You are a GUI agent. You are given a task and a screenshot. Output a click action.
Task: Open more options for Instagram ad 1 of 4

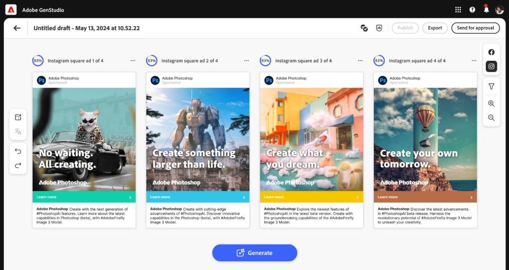click(133, 60)
